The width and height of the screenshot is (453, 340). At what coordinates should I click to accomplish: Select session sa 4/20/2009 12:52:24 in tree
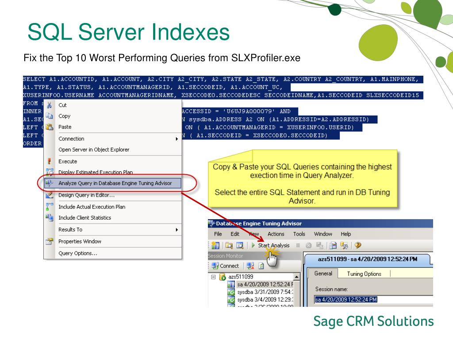click(x=265, y=285)
